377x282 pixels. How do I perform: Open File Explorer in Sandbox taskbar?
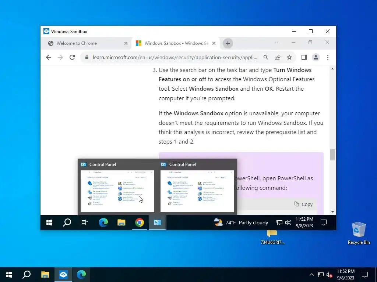(x=121, y=223)
